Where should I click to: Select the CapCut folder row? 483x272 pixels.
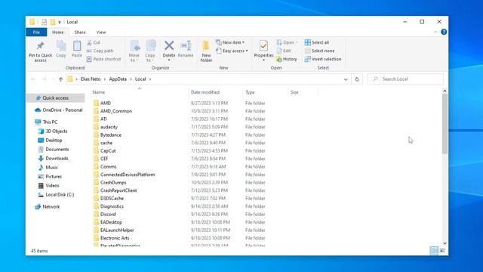click(x=179, y=151)
